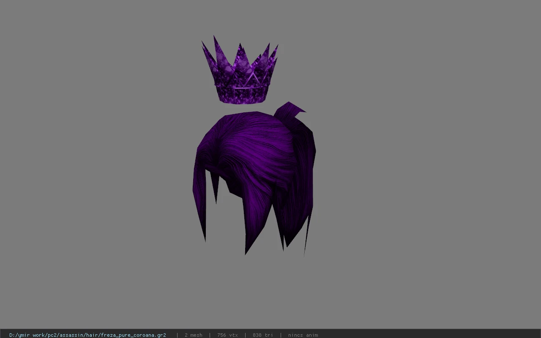Viewport: 541px width, 338px height.
Task: Click the '2 mesh' status entry
Action: click(193, 335)
